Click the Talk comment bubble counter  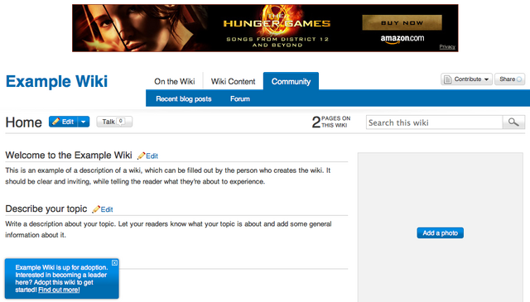(121, 122)
